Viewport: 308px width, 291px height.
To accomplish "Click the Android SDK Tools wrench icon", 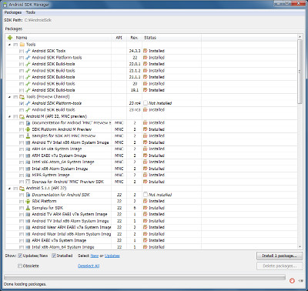I will coord(28,51).
